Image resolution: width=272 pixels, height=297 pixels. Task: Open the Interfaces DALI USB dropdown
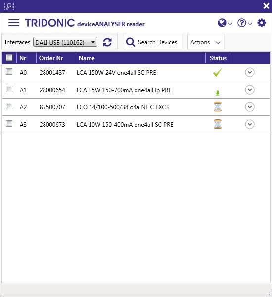pyautogui.click(x=65, y=42)
